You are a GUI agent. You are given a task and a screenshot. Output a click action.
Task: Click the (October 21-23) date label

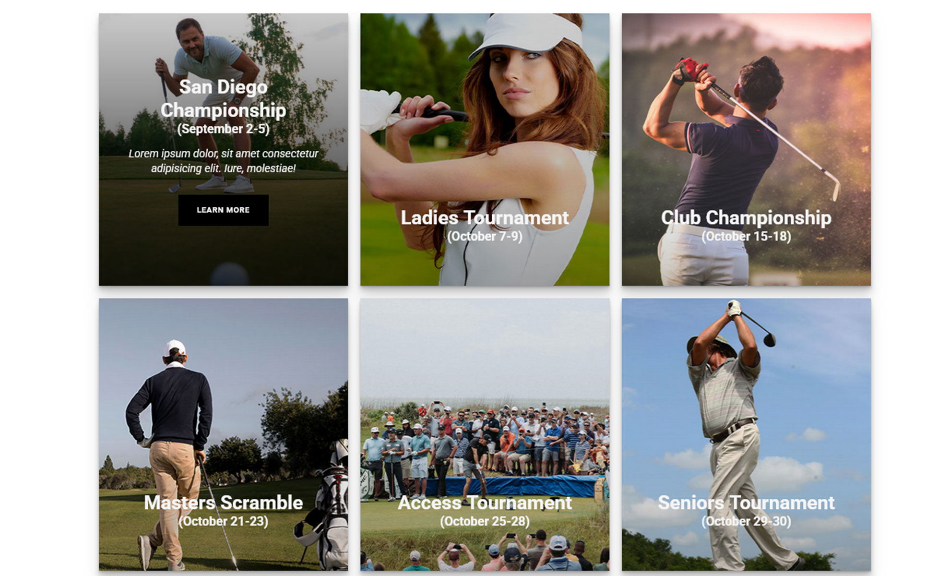coord(223,521)
